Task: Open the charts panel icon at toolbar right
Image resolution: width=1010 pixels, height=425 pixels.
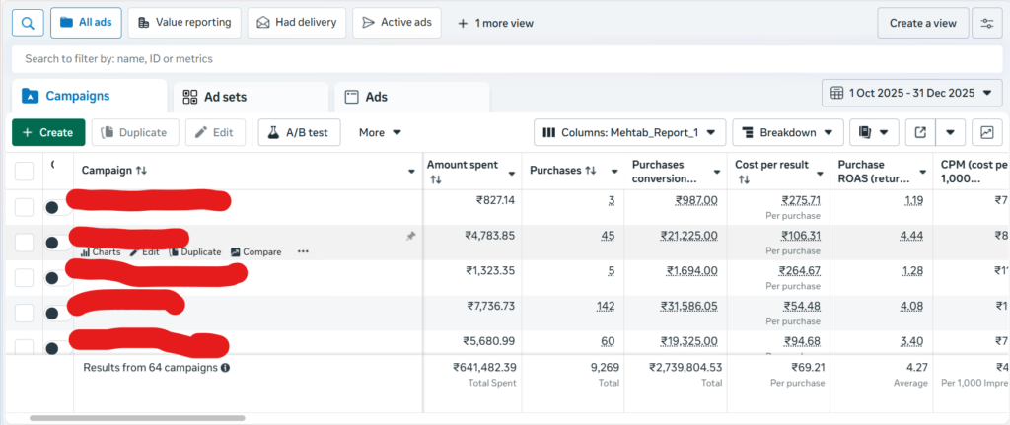Action: (x=985, y=132)
